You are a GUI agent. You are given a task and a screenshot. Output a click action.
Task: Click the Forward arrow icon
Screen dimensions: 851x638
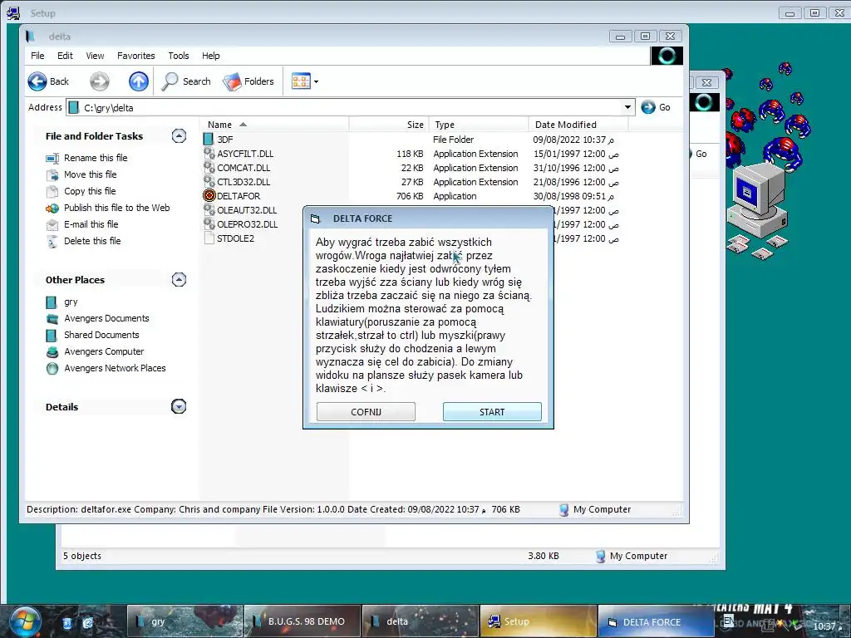click(100, 81)
